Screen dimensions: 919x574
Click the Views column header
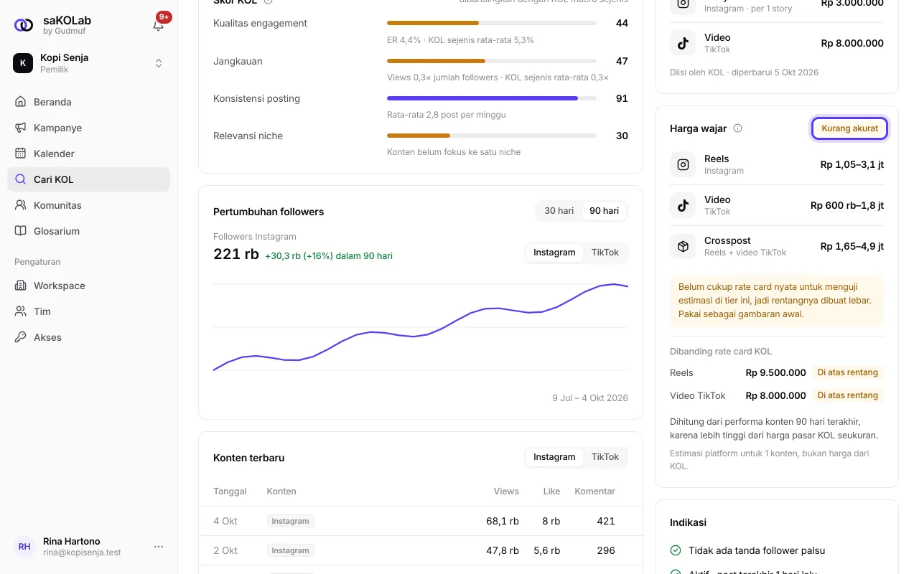[x=506, y=491]
